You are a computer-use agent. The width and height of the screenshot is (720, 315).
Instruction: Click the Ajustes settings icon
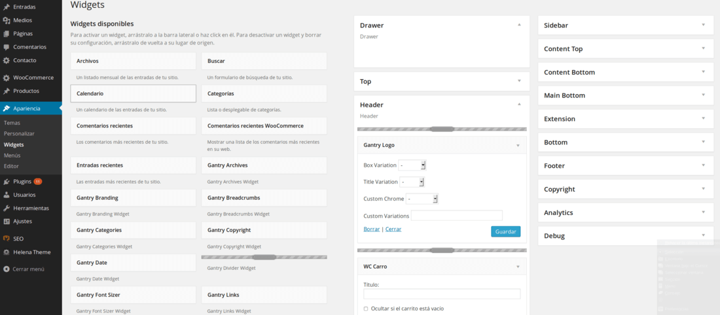tap(7, 221)
